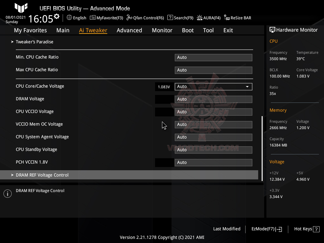
Task: Click the 16384 MB capacity value
Action: point(278,145)
